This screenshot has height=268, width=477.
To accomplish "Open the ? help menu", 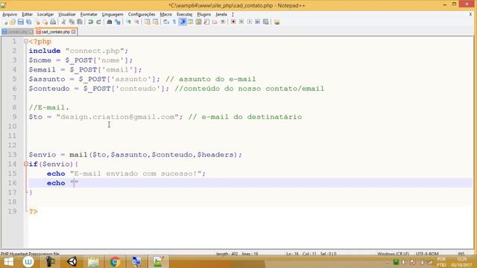I will click(233, 14).
